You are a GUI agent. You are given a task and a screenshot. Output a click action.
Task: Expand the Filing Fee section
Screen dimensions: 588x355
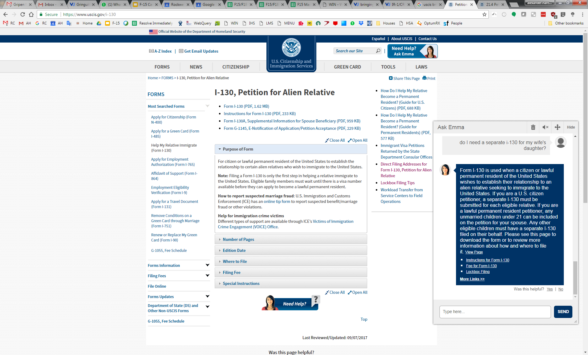(x=291, y=272)
